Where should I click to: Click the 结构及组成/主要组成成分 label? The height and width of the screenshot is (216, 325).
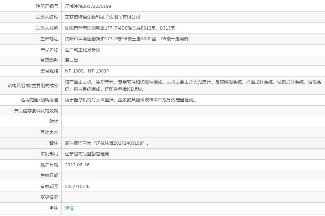(33, 86)
